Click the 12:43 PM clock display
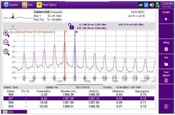This screenshot has height=115, width=175. coord(167,4)
